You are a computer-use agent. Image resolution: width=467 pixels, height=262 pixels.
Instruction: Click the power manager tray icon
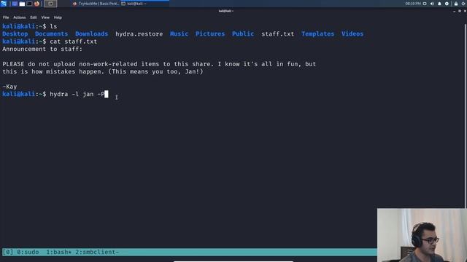coord(447,4)
